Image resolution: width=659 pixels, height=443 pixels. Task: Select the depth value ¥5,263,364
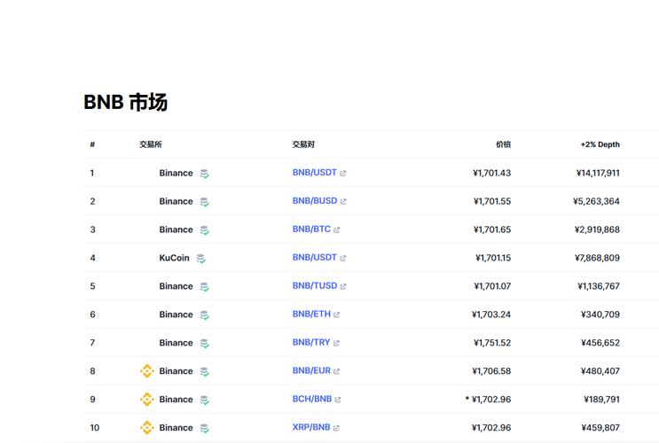(x=596, y=201)
